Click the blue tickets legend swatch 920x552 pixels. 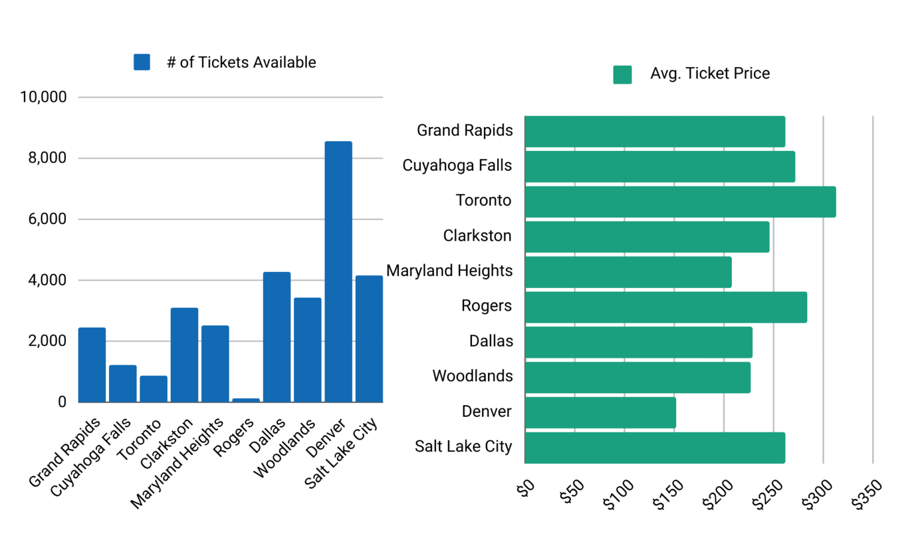pos(142,62)
